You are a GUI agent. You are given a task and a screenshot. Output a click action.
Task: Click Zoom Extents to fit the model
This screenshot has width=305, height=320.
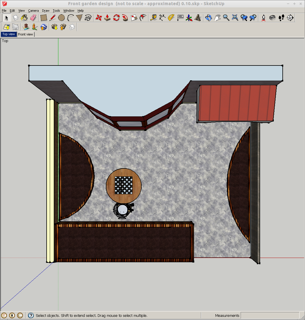pos(235,17)
